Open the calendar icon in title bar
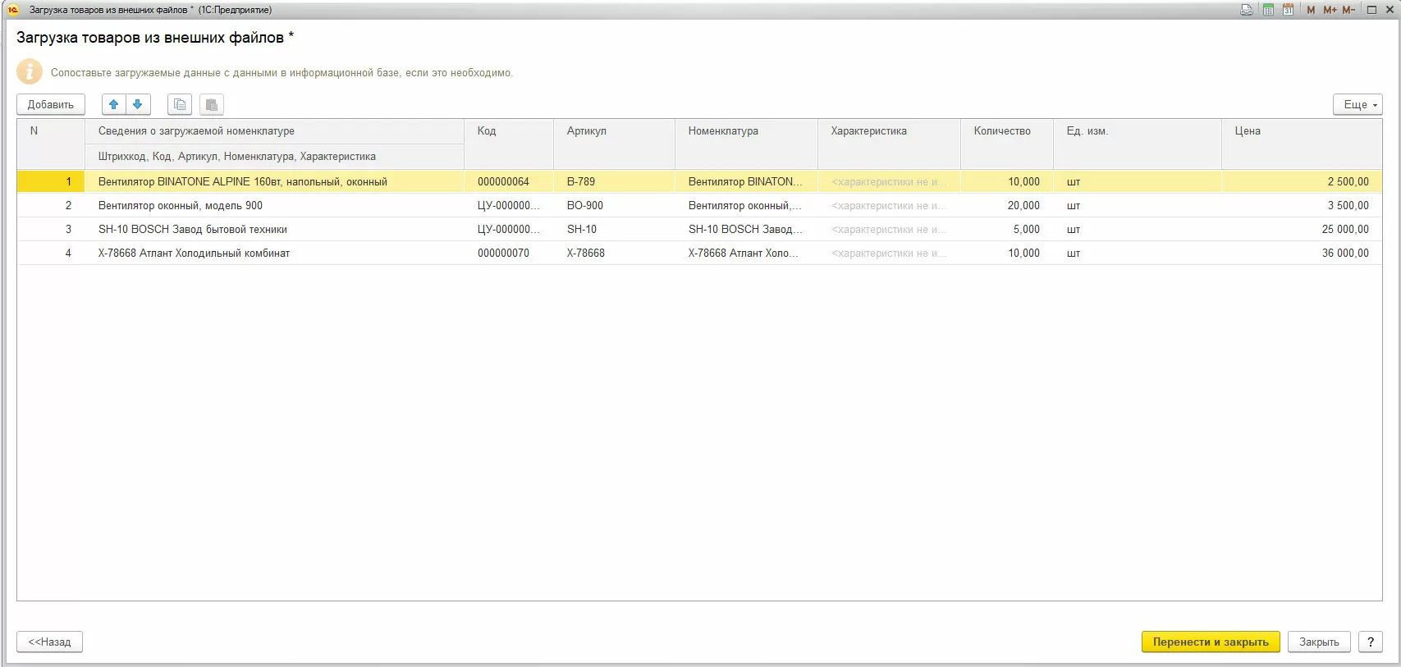This screenshot has width=1401, height=667. coord(1288,10)
